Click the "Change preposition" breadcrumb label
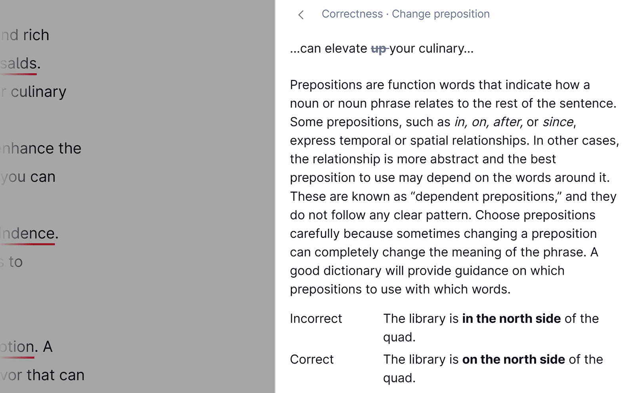 click(x=440, y=14)
